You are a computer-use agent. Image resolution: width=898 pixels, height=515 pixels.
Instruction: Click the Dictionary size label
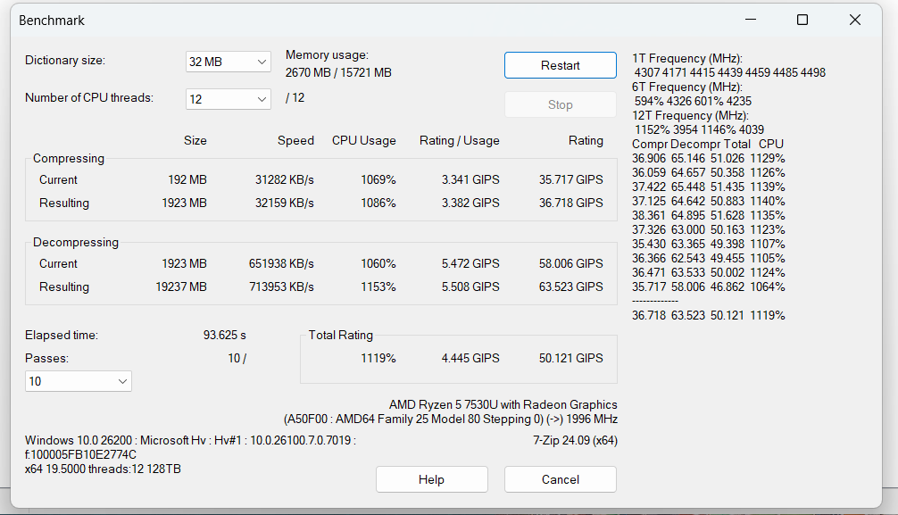point(65,61)
